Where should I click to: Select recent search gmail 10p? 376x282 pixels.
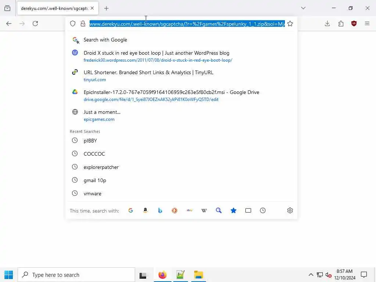(x=181, y=180)
